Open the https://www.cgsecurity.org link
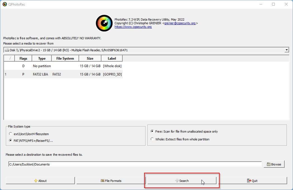Viewport: 293px width, 190px height. point(133,27)
